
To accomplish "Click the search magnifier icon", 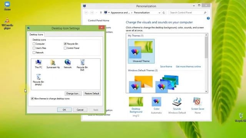I will pos(205,13).
